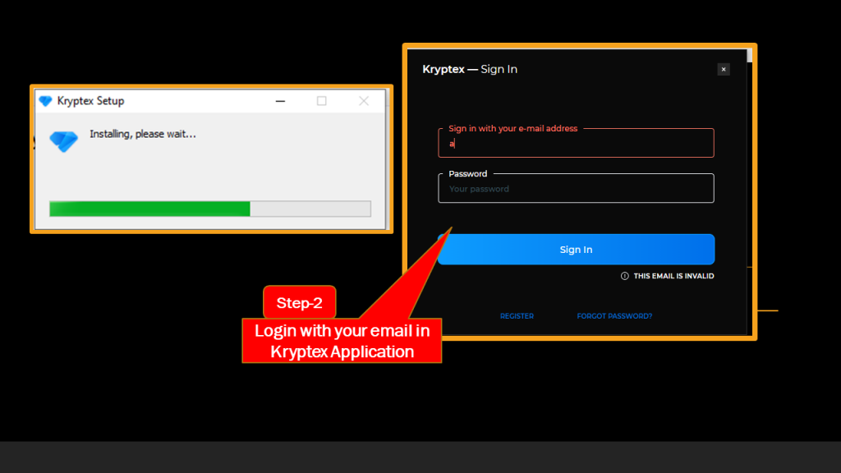This screenshot has height=473, width=841.
Task: Focus the Password input field
Action: click(576, 189)
